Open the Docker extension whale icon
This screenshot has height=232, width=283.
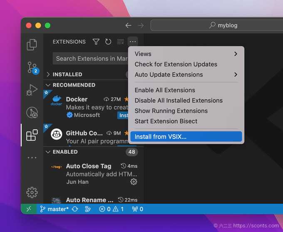pos(56,100)
